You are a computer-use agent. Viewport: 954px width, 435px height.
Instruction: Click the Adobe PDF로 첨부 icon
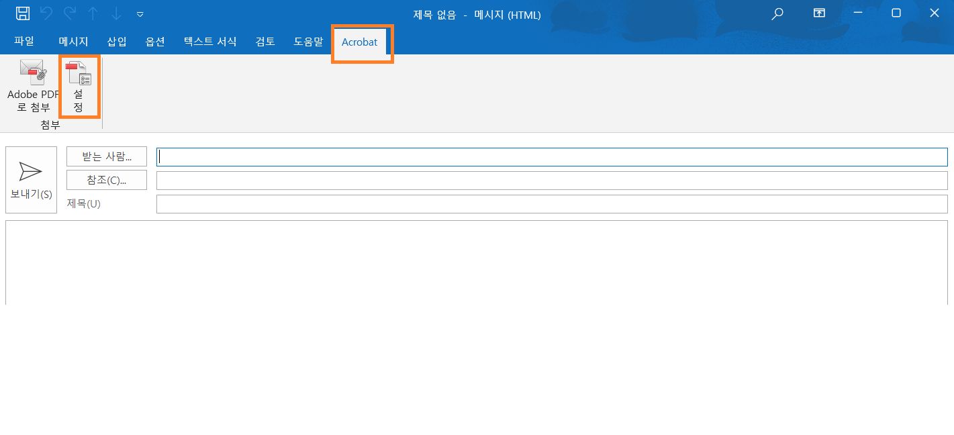[31, 86]
